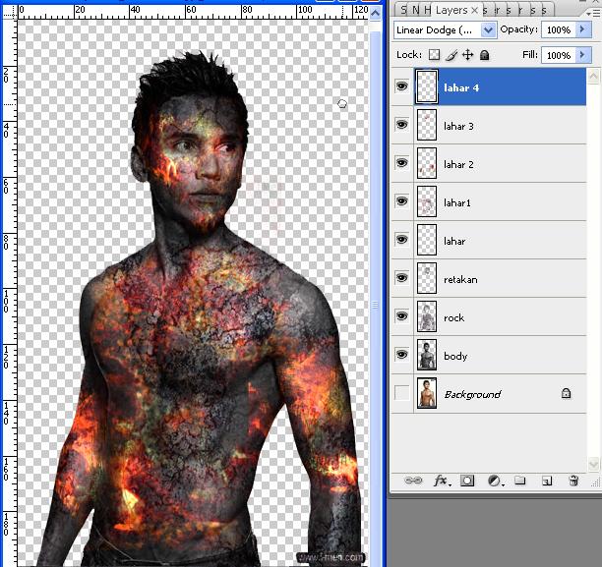Open the Fill slider arrow
The height and width of the screenshot is (567, 602).
click(582, 55)
